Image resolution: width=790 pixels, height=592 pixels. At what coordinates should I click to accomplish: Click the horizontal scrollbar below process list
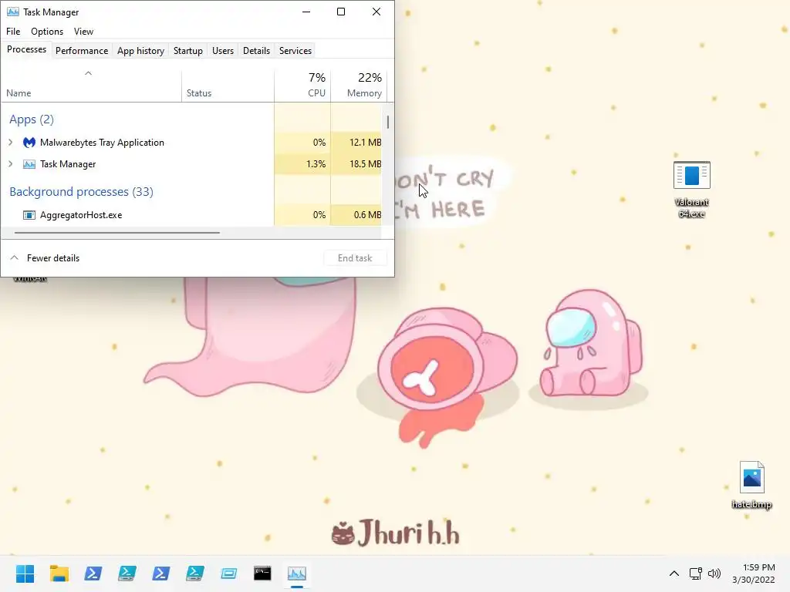coord(117,233)
